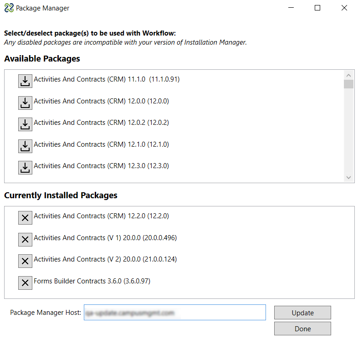Click download icon for Activities And Contracts 11.1.0

(25, 81)
